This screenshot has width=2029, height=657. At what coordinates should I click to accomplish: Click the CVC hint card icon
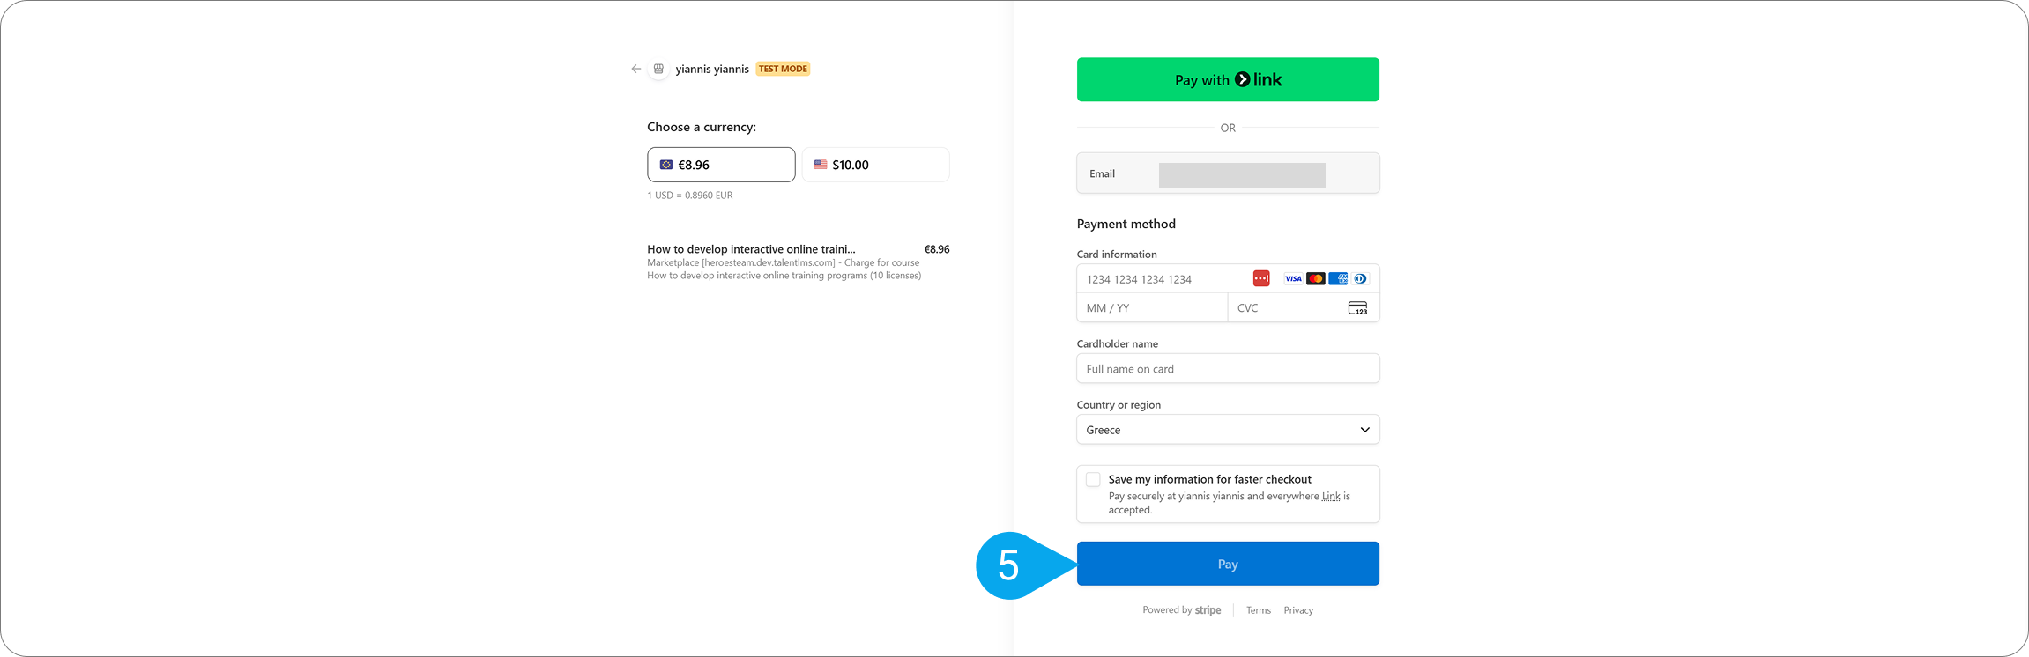(x=1357, y=307)
